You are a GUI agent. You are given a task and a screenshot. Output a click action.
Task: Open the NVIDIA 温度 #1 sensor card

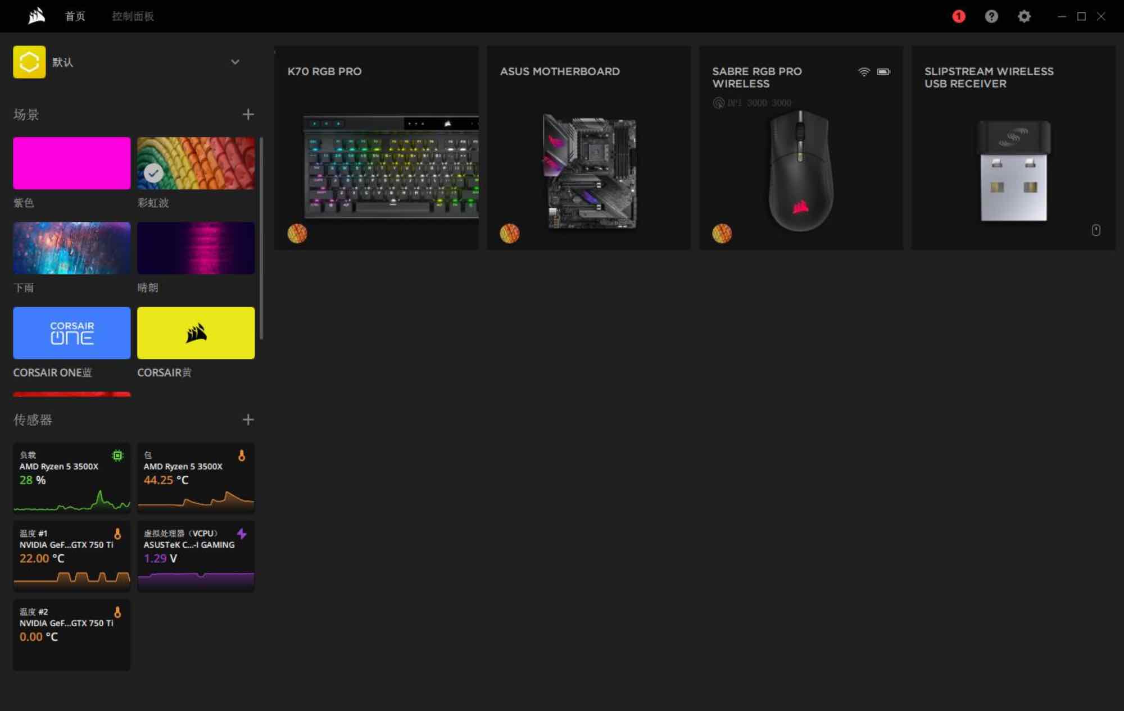pos(72,556)
